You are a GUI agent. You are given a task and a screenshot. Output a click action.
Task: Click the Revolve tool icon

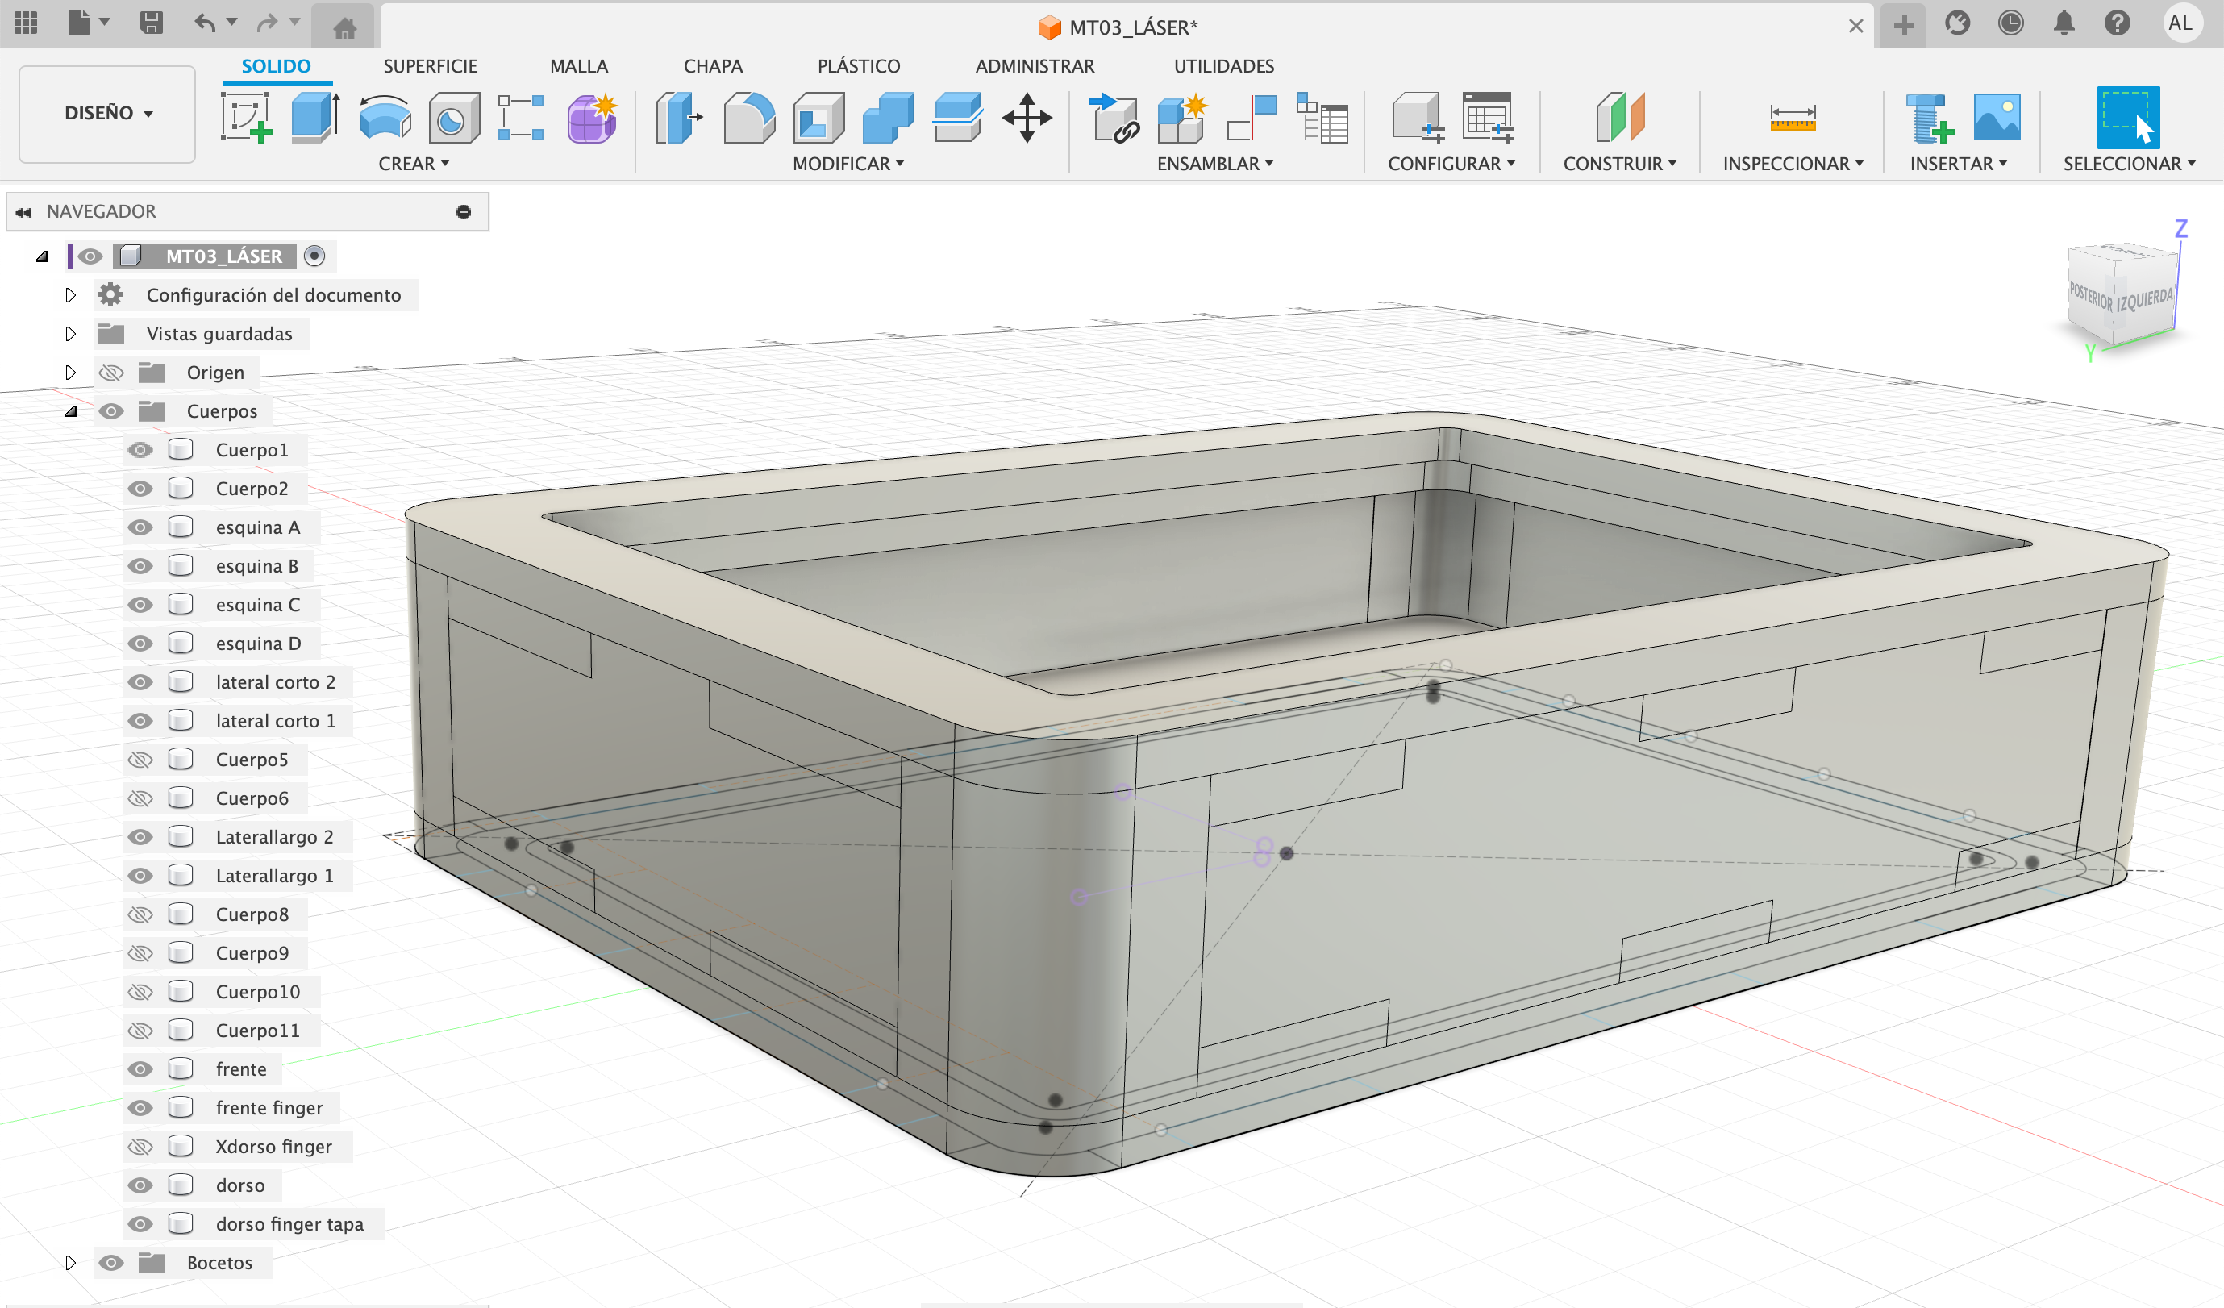[x=385, y=118]
